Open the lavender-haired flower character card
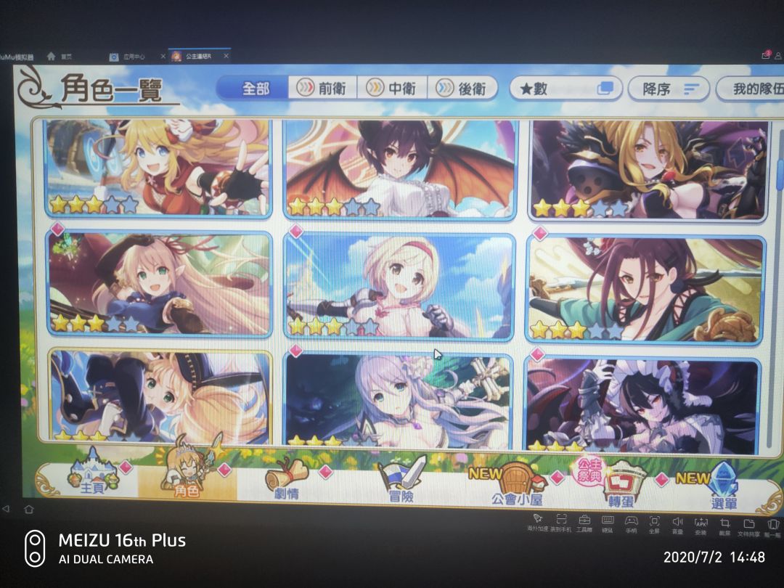Image resolution: width=784 pixels, height=588 pixels. pos(399,399)
